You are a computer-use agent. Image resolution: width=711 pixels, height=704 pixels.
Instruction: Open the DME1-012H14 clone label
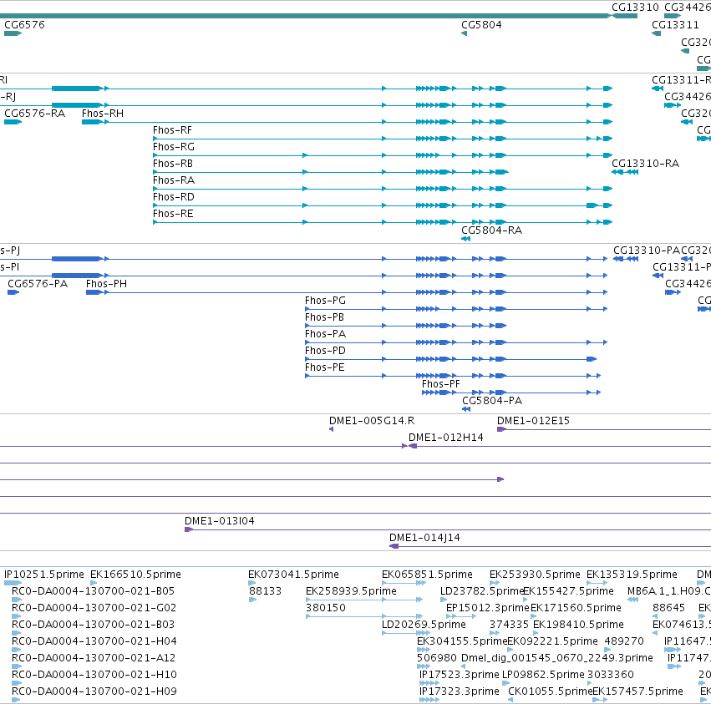pyautogui.click(x=446, y=438)
